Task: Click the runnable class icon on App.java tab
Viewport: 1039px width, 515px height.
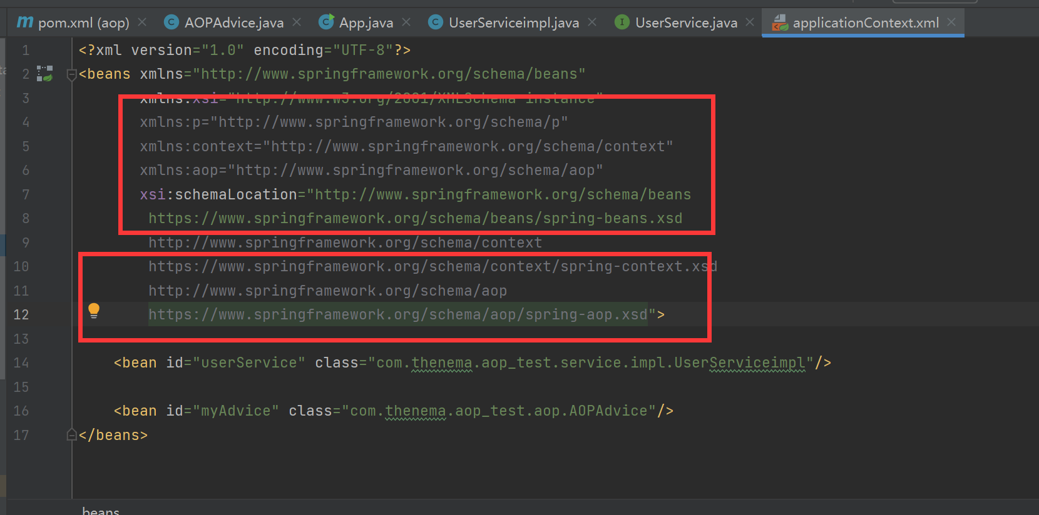Action: (326, 22)
